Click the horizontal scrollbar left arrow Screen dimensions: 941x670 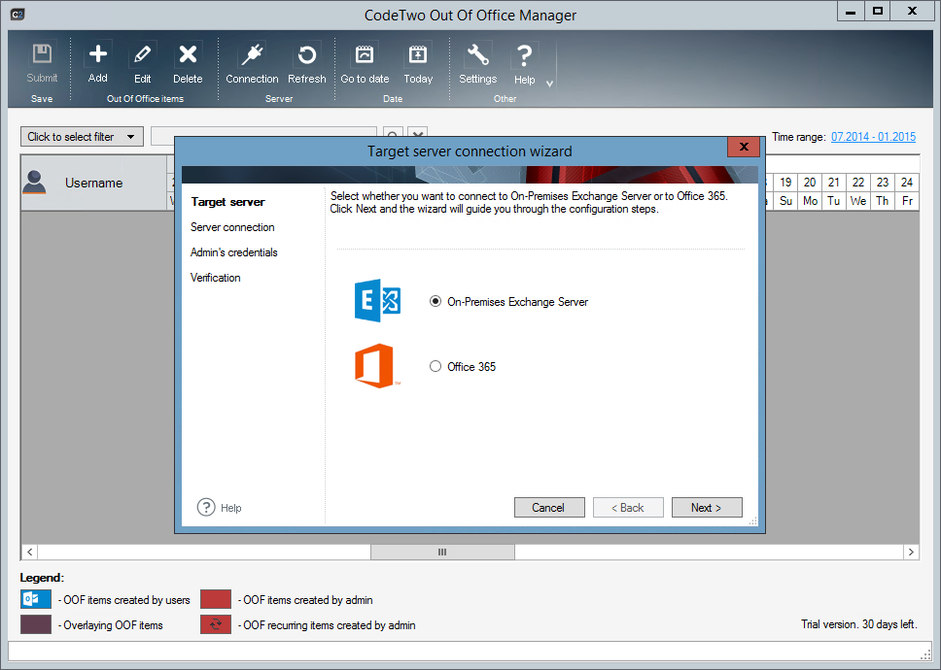click(29, 552)
